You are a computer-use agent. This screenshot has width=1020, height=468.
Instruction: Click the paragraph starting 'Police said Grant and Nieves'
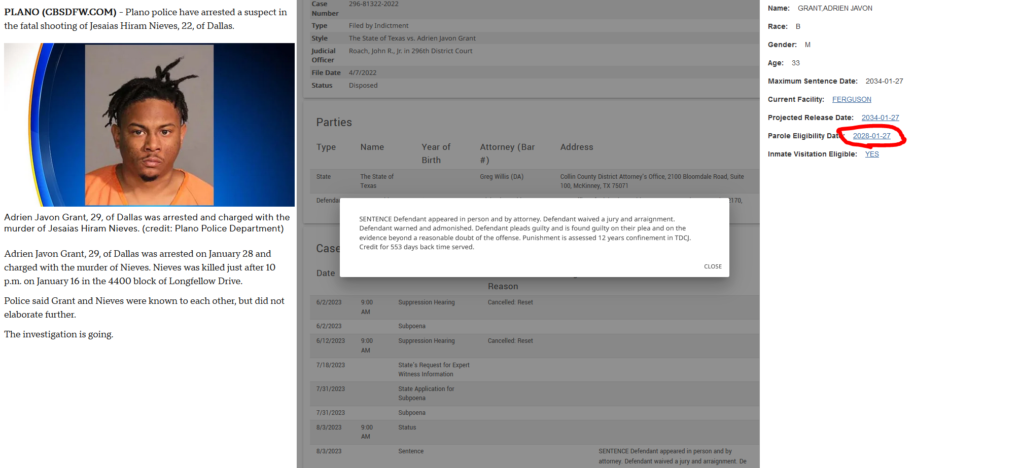(x=144, y=307)
